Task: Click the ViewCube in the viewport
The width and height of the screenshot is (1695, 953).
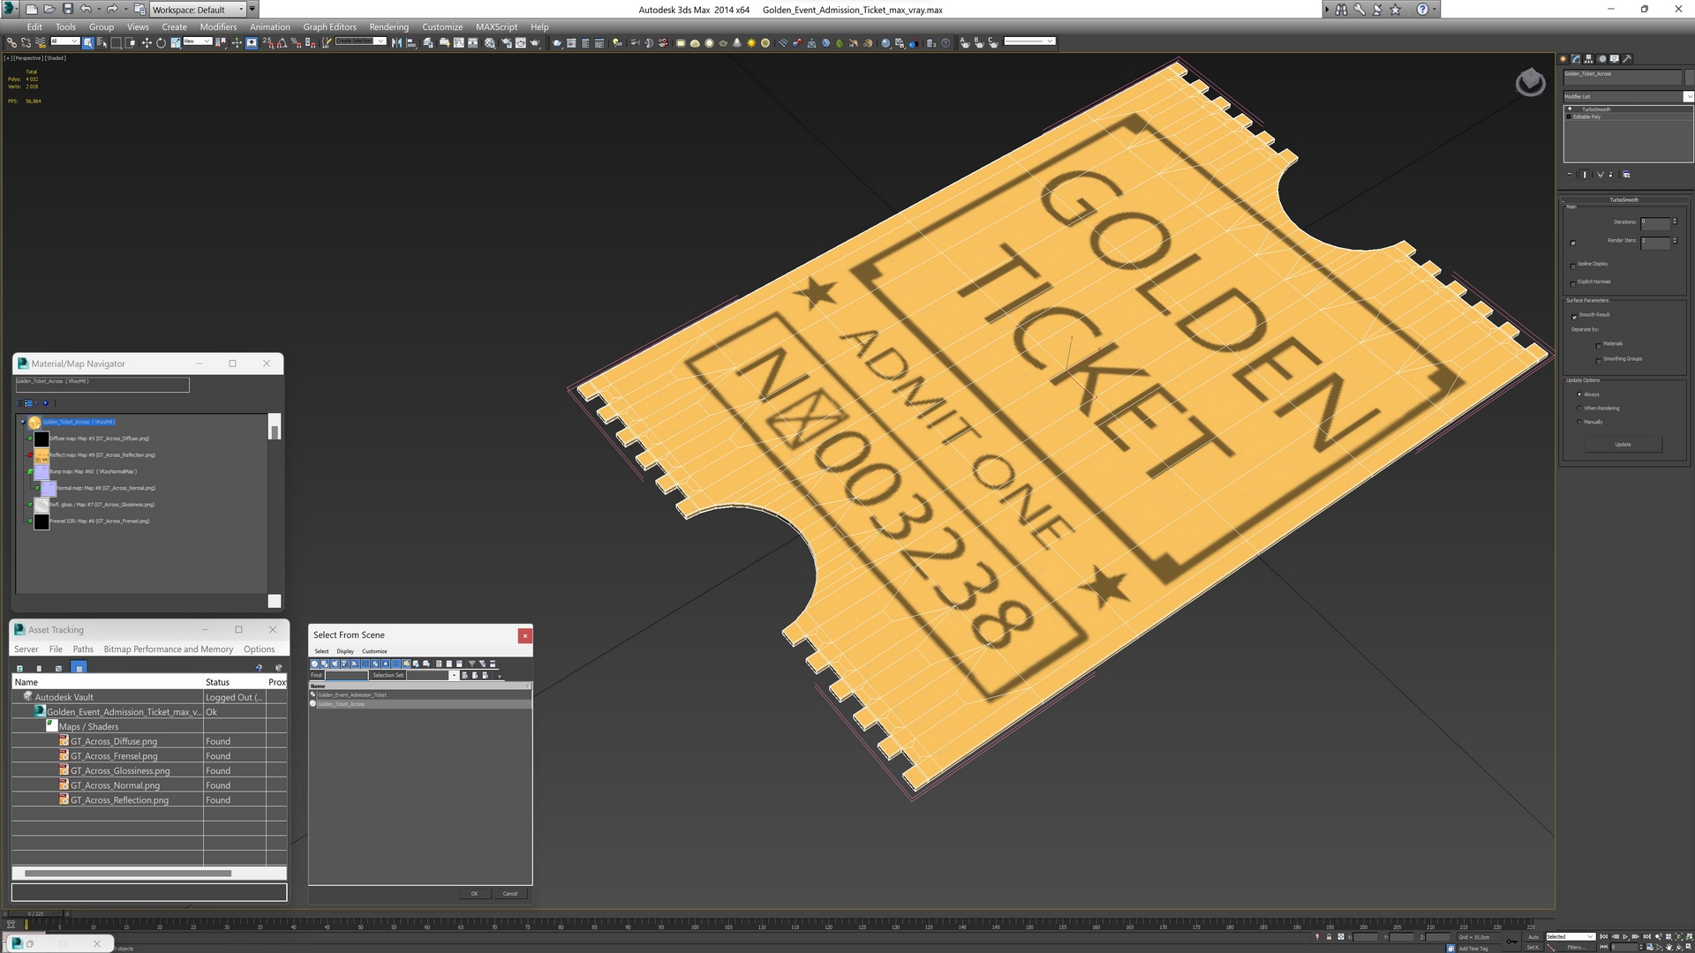Action: click(x=1530, y=83)
